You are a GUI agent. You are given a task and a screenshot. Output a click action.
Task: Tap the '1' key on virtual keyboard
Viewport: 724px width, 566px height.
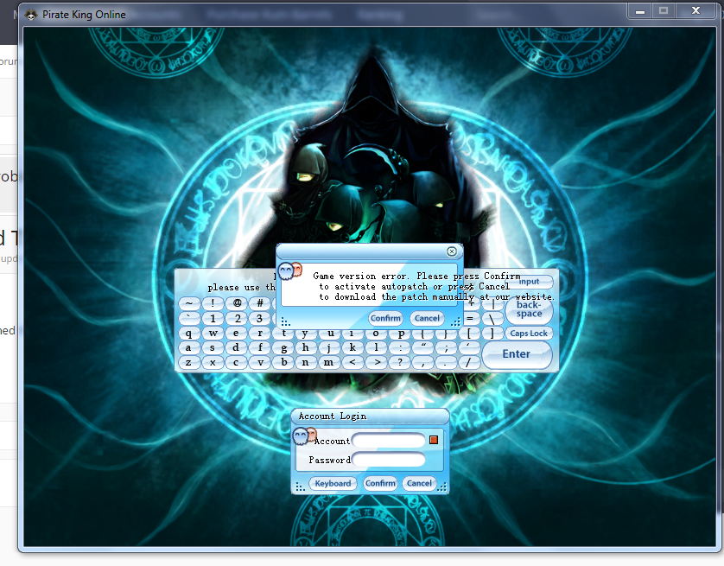click(213, 318)
